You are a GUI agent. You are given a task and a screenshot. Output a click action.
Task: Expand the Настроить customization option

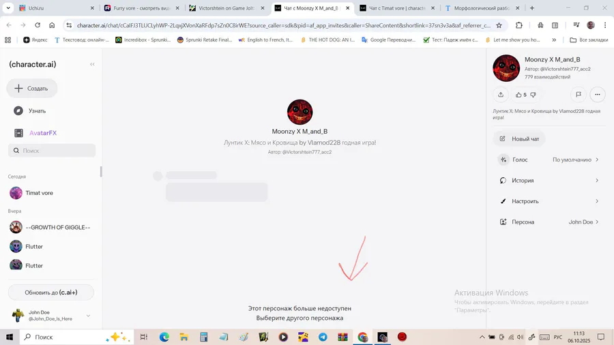[549, 201]
